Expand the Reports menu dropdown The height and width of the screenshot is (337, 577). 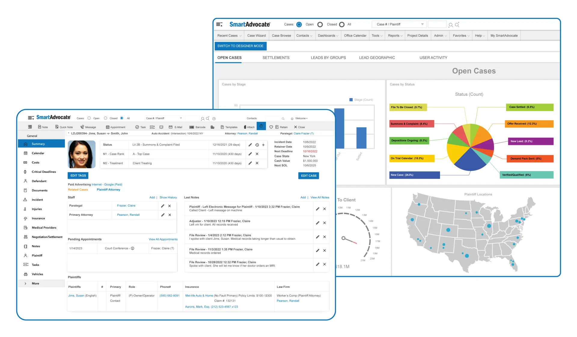point(395,36)
